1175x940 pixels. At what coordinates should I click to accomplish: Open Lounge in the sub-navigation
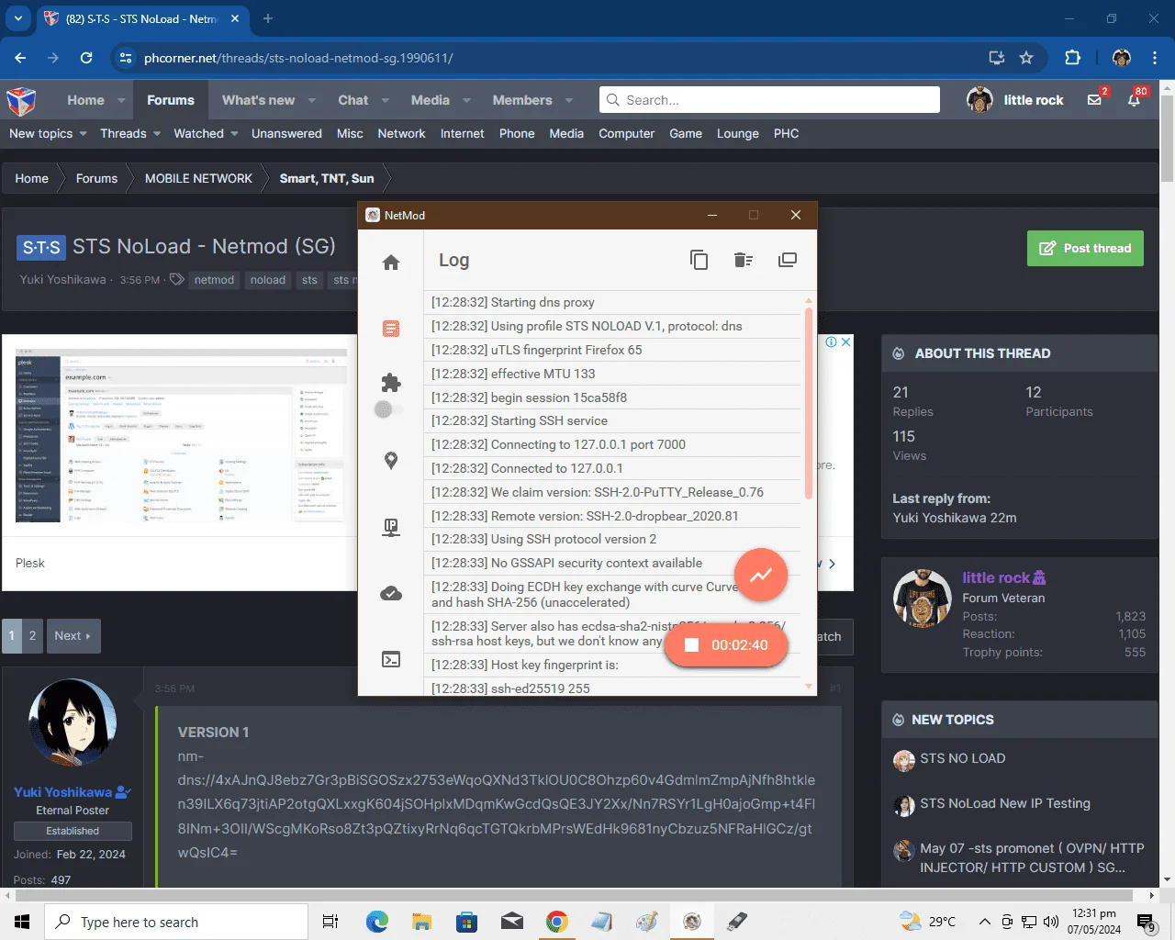point(738,133)
